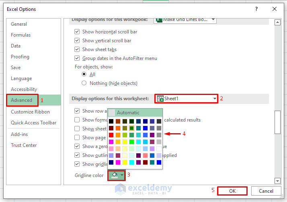Click OK to apply options

coord(232,191)
